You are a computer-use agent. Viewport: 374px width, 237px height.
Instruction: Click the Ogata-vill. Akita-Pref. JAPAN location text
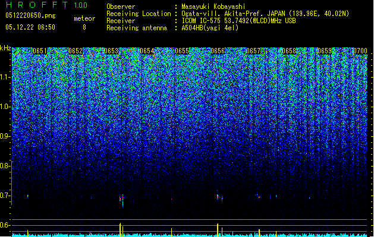(265, 14)
